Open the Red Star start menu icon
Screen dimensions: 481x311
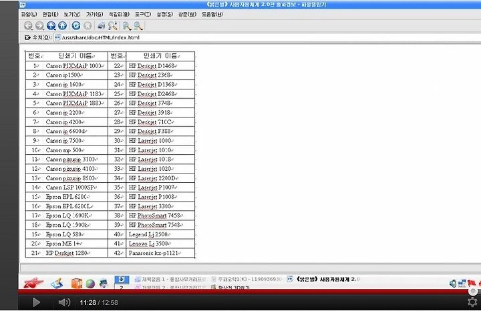coord(33,282)
